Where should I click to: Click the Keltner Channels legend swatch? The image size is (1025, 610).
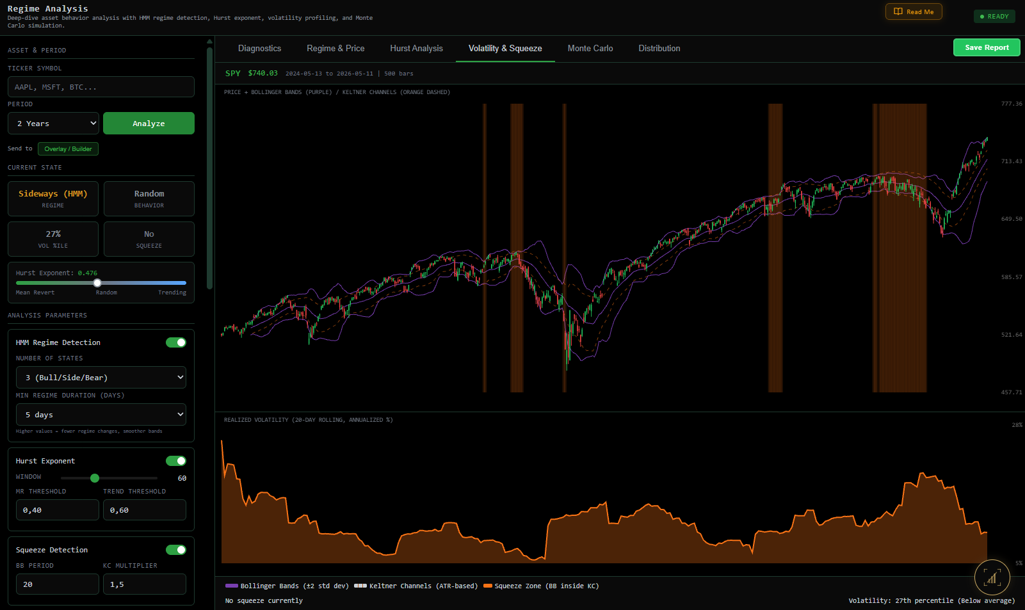[360, 586]
